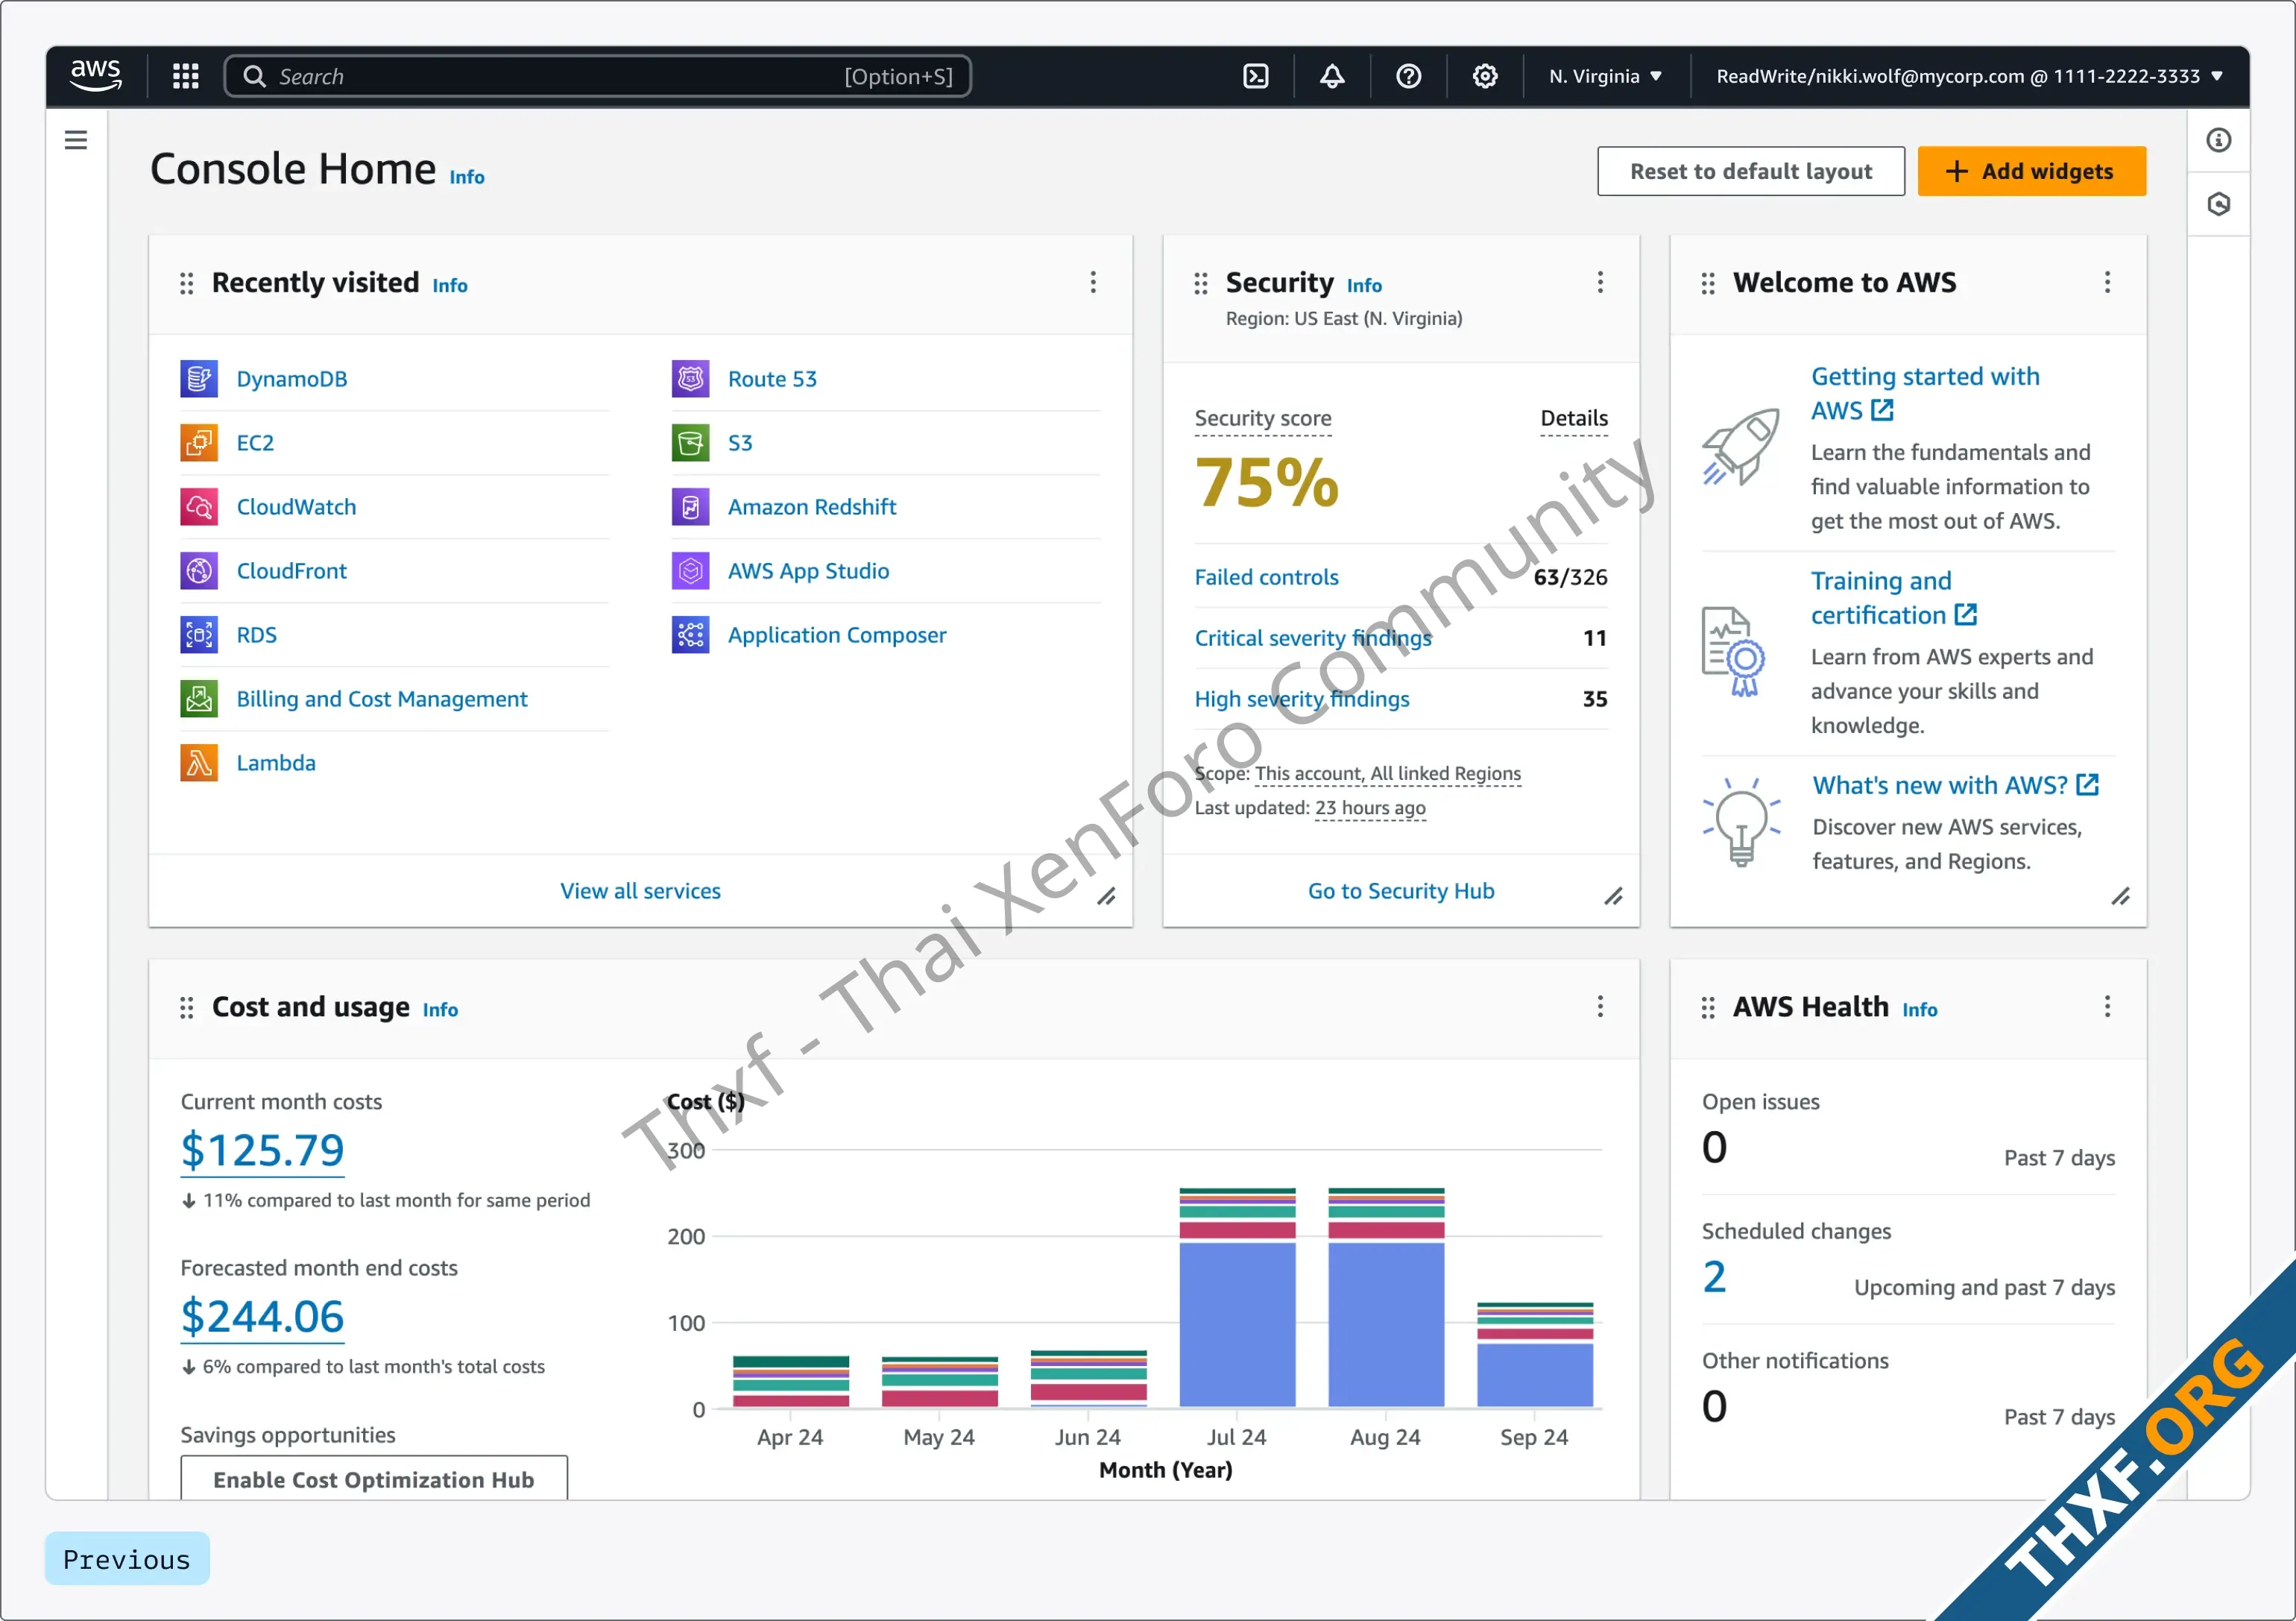The image size is (2296, 1621).
Task: Grab the Security widget drag handle
Action: coord(1200,284)
